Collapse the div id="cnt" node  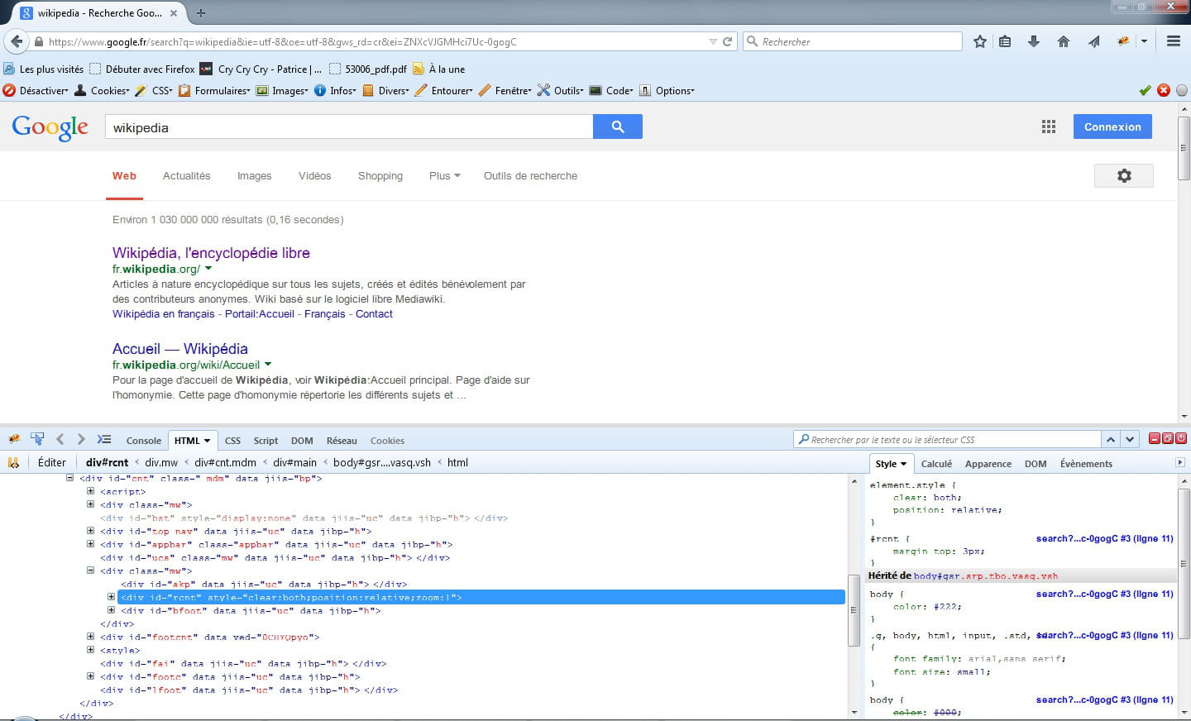click(69, 478)
